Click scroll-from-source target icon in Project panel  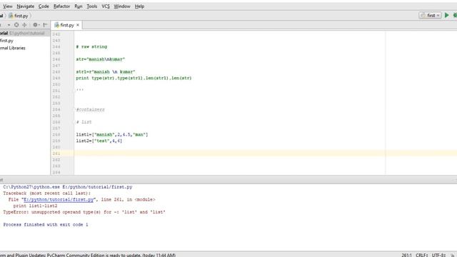[16, 25]
